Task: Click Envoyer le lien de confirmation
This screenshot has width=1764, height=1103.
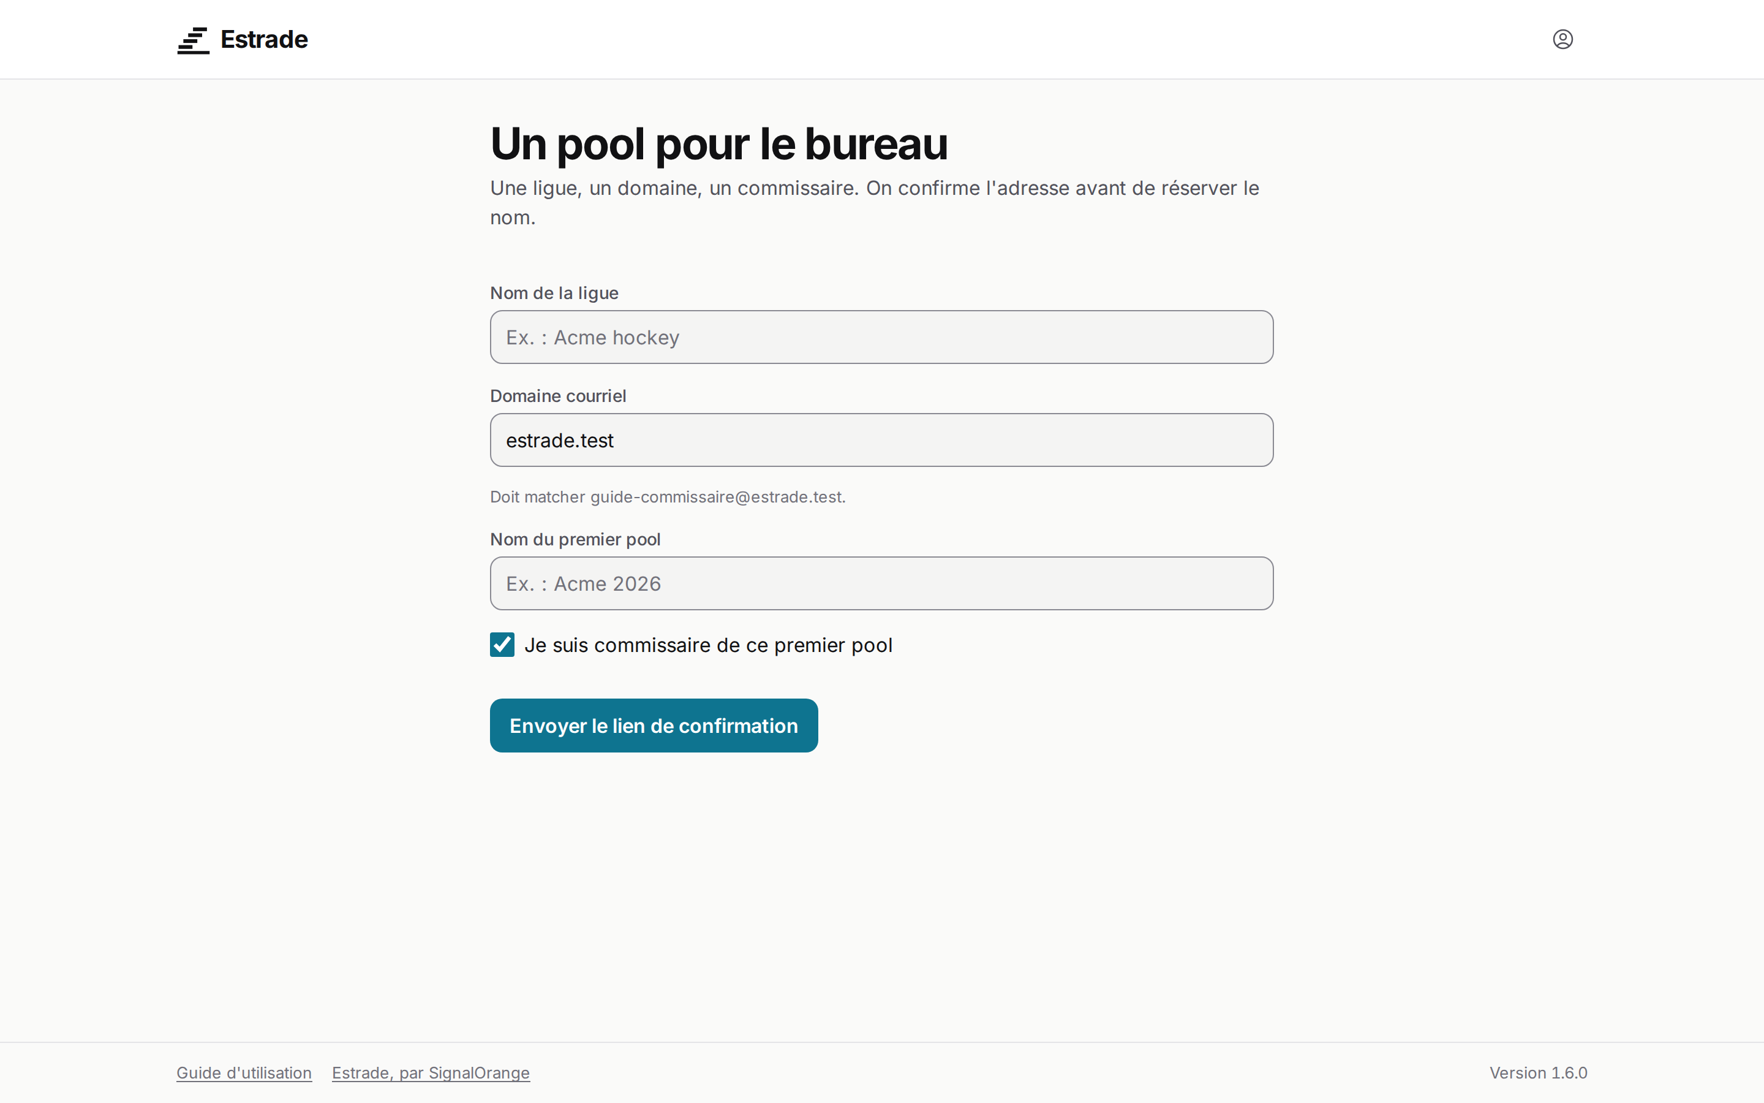Action: point(654,725)
